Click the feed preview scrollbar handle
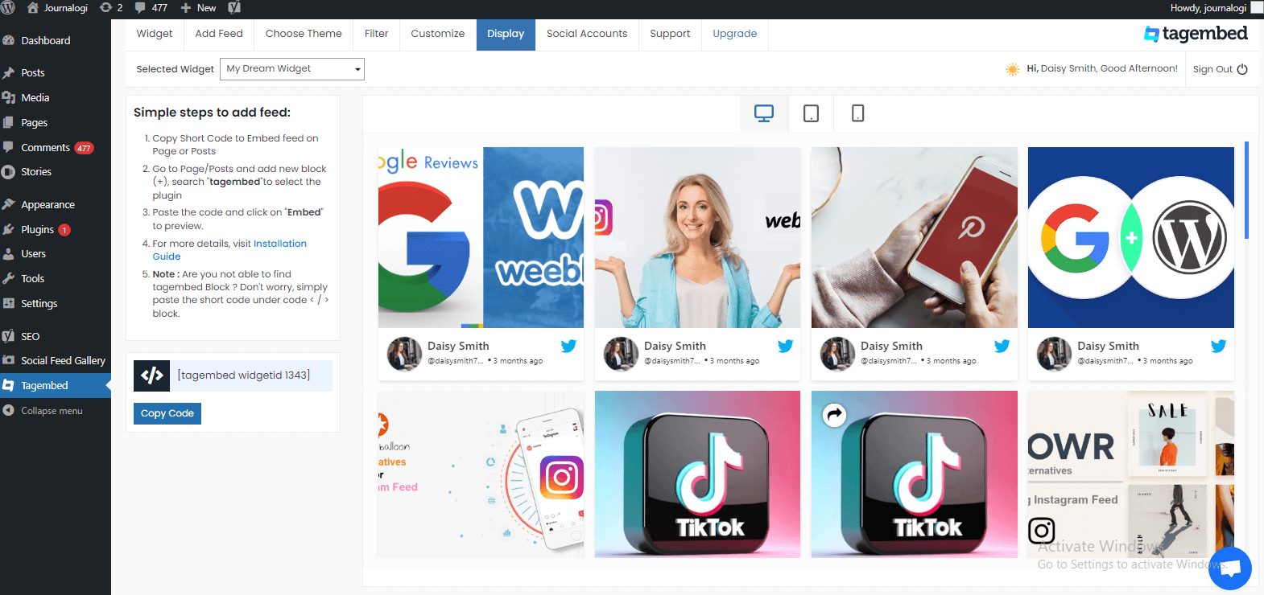 [x=1246, y=191]
